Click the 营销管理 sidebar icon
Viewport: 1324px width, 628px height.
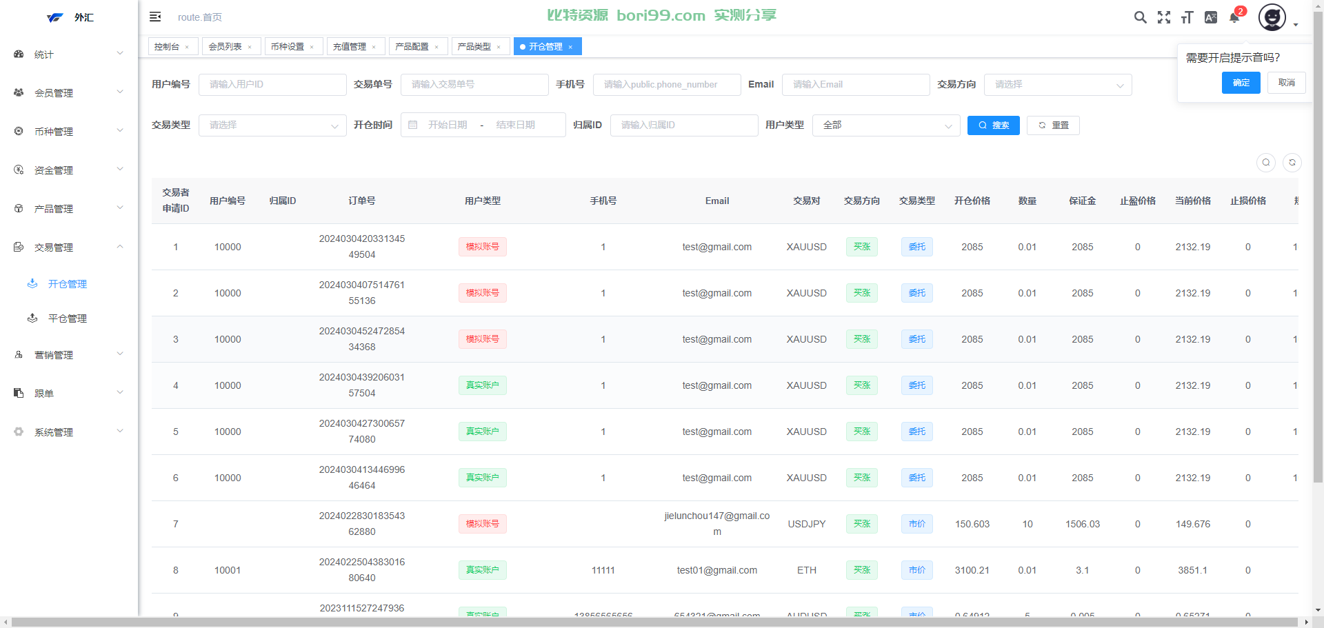pos(19,354)
